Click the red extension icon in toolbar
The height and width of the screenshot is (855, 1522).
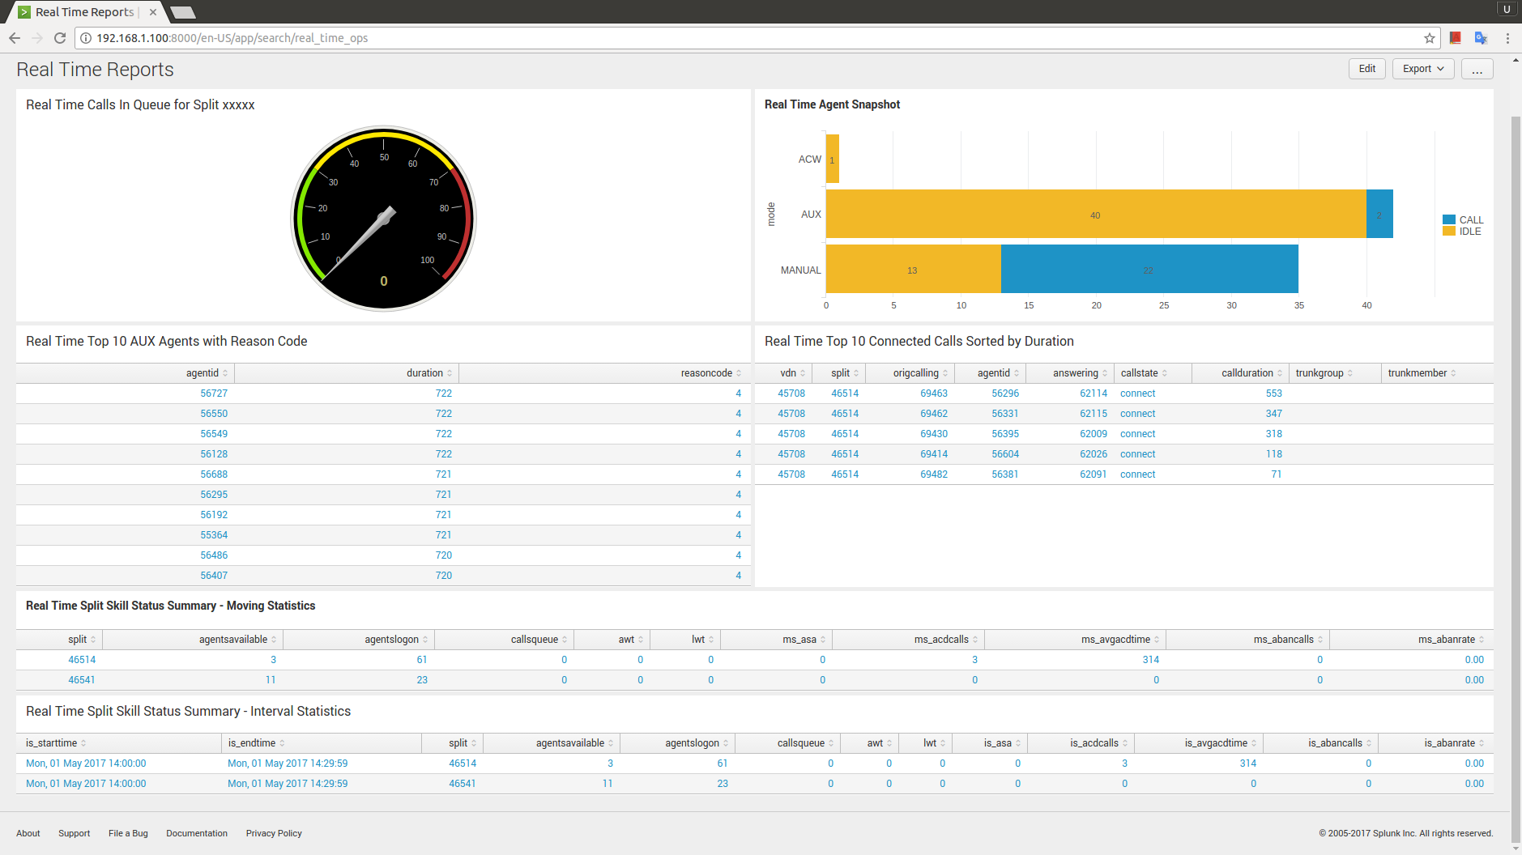pyautogui.click(x=1456, y=38)
